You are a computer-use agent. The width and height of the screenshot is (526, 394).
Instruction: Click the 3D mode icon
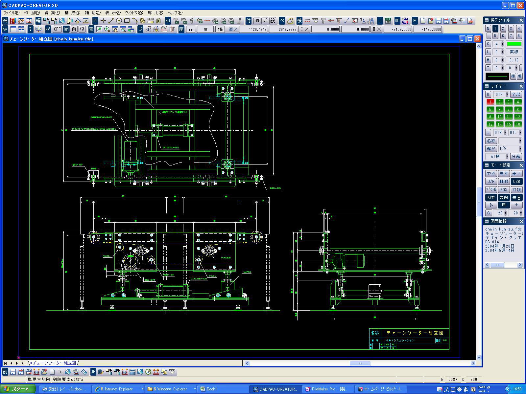(x=397, y=21)
